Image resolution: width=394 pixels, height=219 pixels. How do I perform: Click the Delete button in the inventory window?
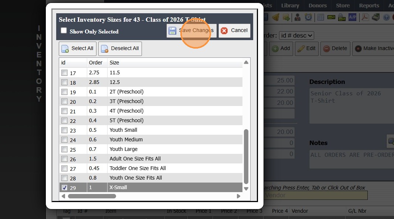[335, 49]
